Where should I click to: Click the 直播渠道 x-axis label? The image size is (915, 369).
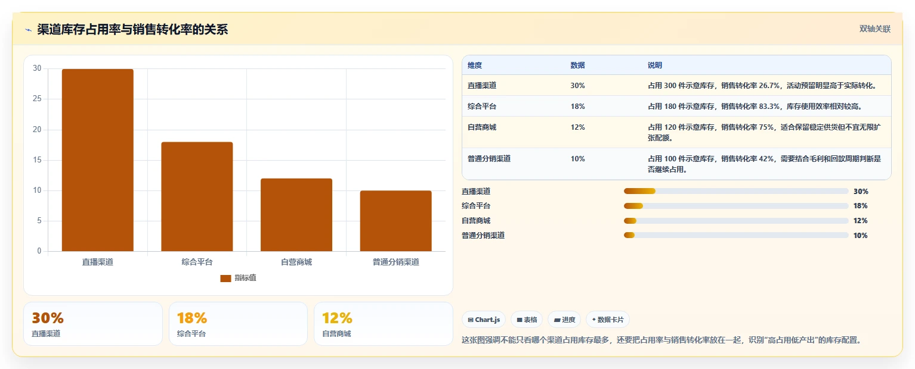98,262
